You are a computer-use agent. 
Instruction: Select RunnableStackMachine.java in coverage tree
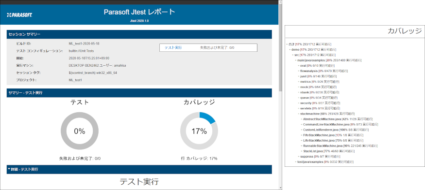(340, 146)
